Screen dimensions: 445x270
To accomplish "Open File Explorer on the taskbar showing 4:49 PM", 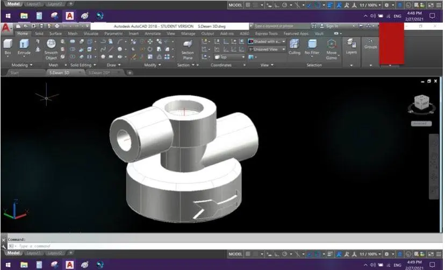I will 24,265.
